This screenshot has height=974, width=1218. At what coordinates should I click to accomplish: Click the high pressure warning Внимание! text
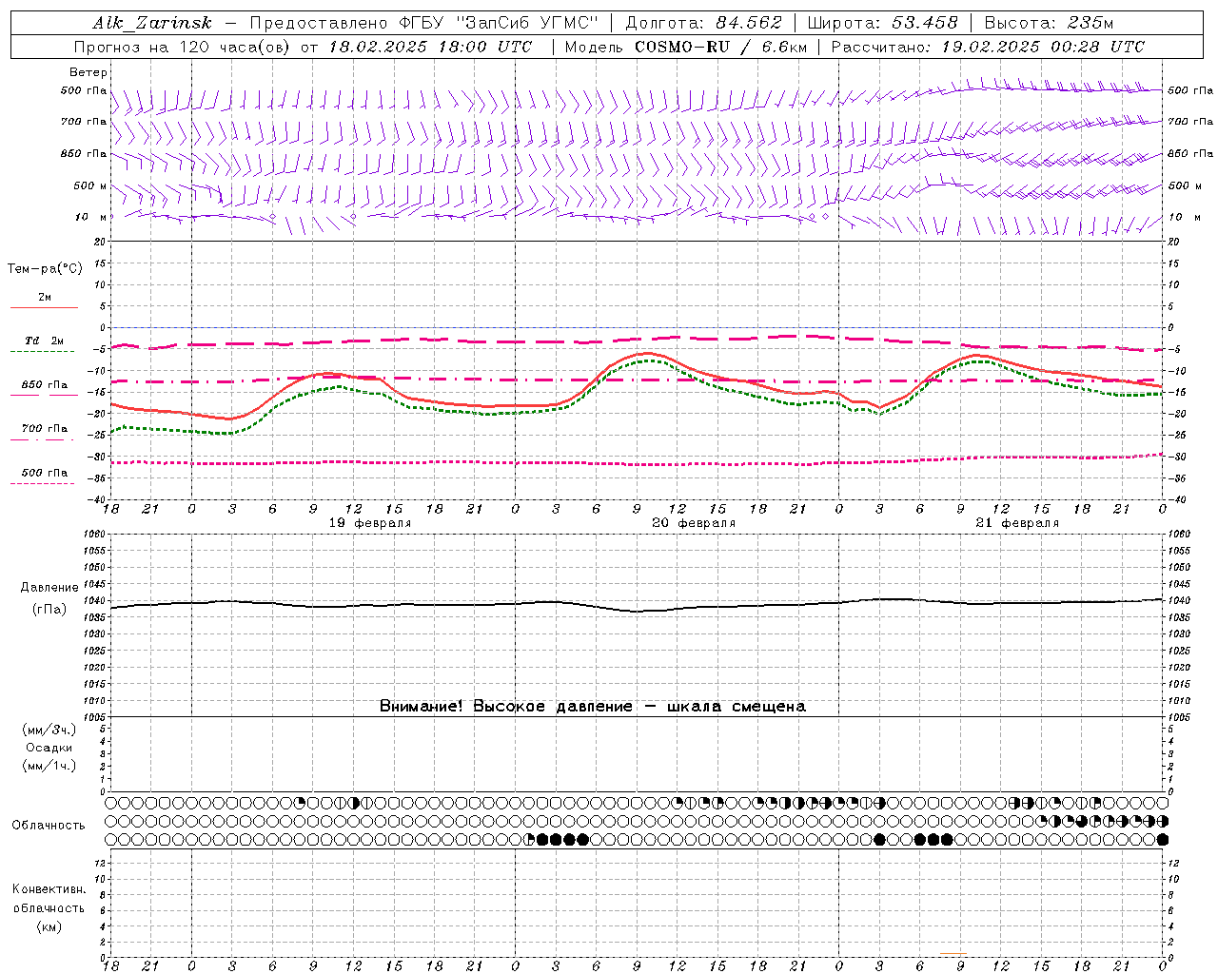592,706
